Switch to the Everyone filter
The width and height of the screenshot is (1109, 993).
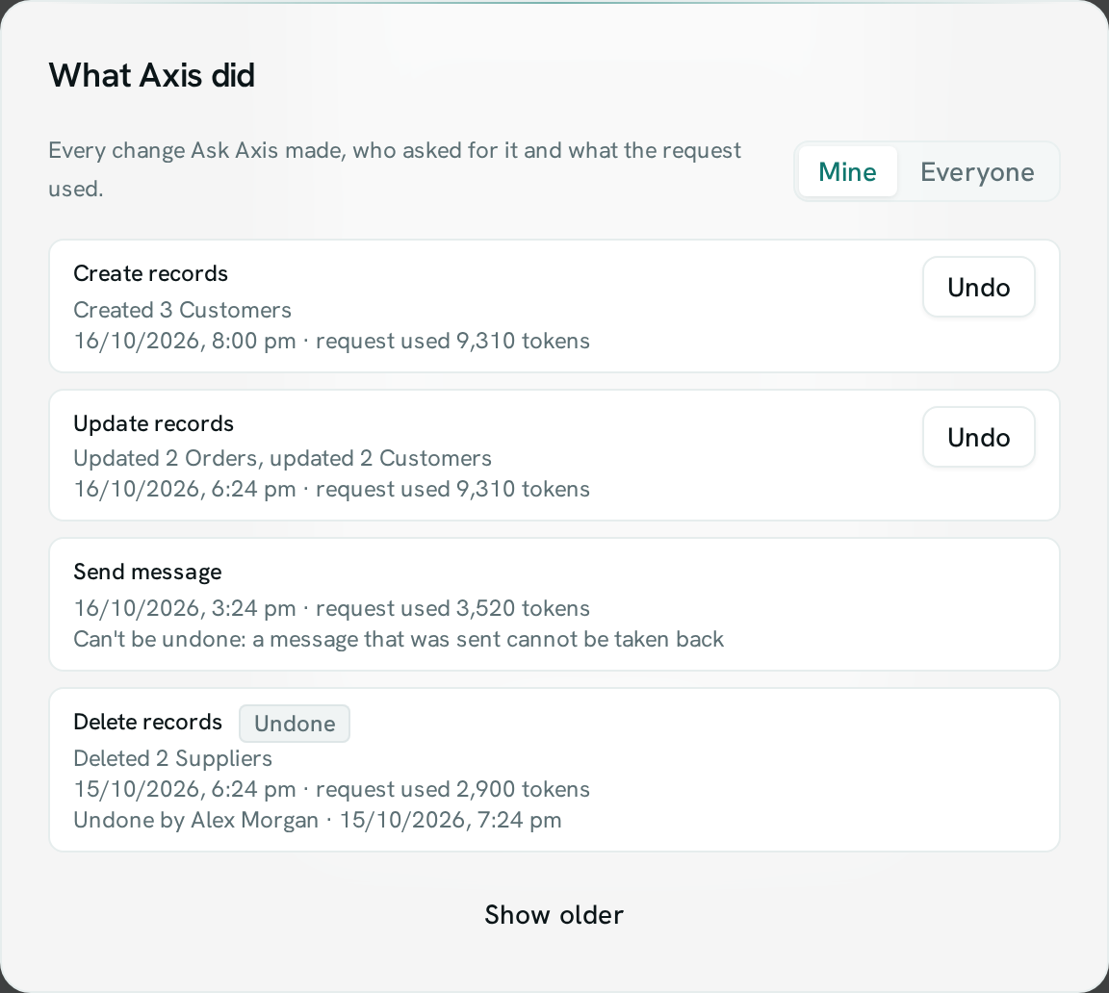click(x=977, y=171)
